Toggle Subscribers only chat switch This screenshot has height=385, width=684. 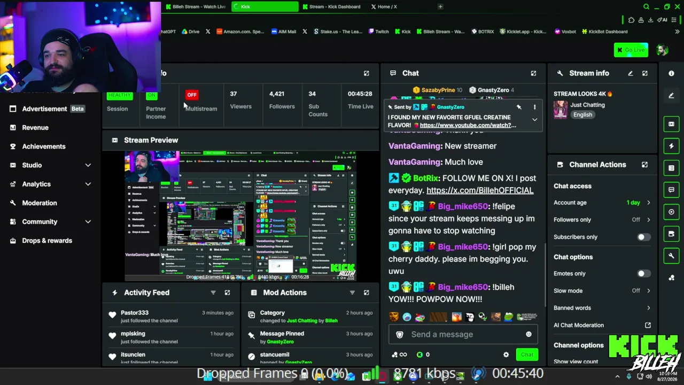[x=643, y=237]
